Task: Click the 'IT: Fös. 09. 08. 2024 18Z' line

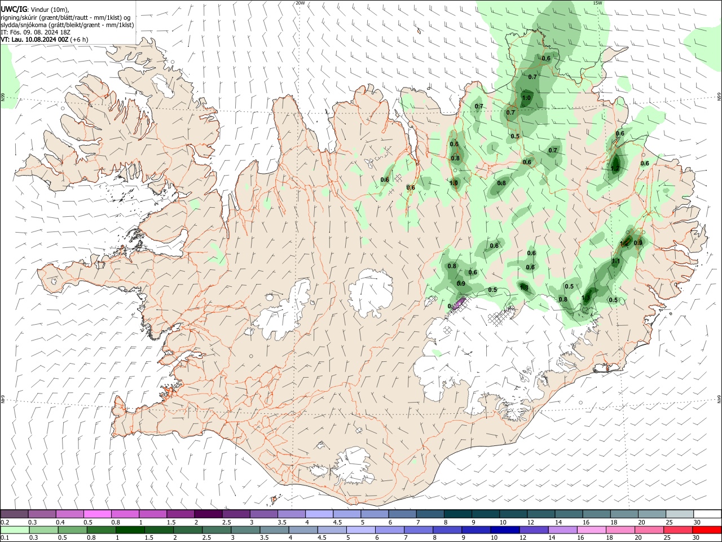Action: coord(36,32)
